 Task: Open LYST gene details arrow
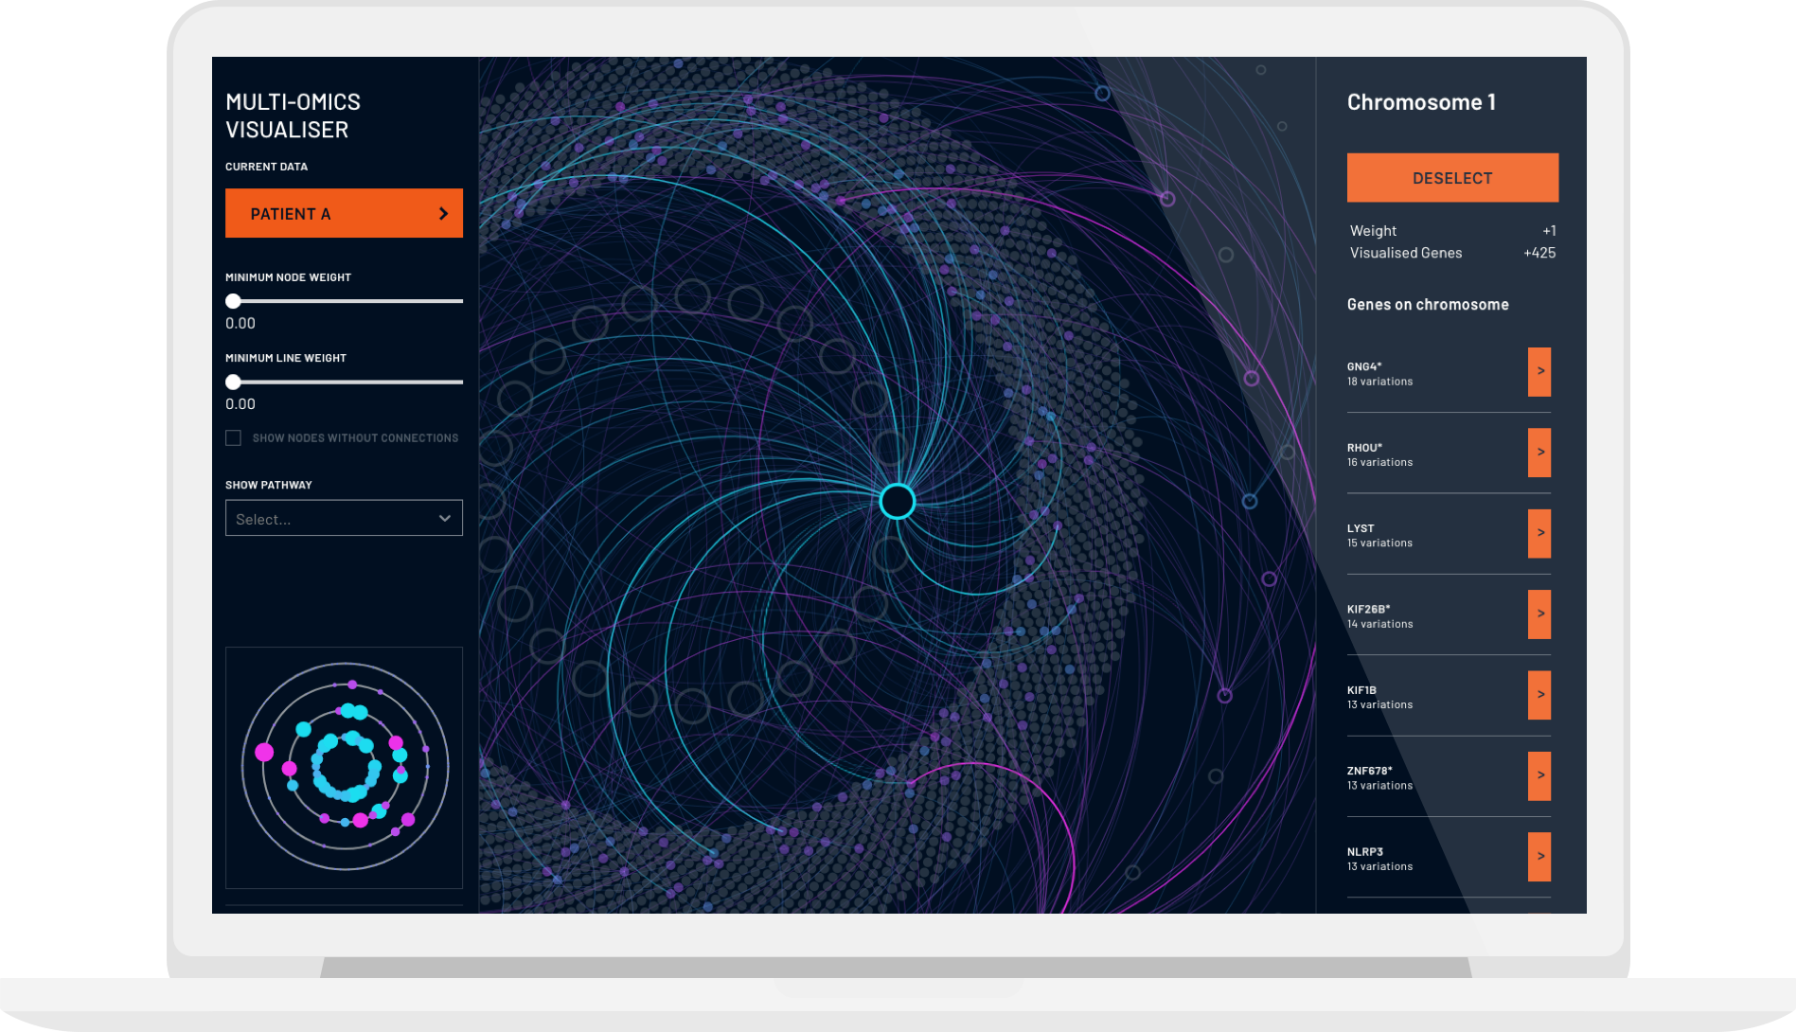(x=1539, y=534)
